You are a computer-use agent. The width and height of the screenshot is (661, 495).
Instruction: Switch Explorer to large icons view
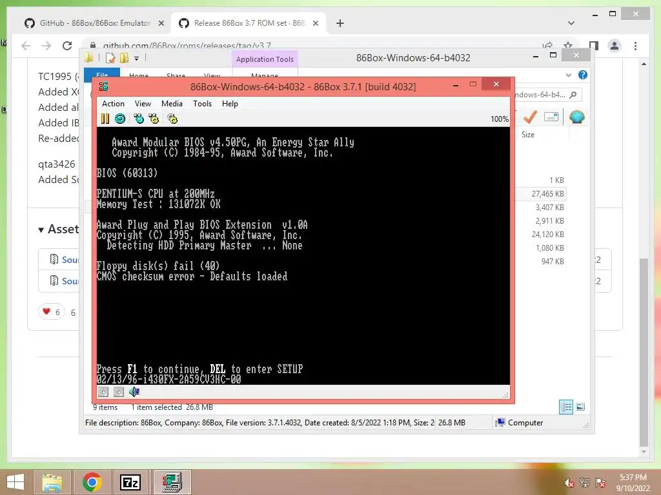(x=580, y=407)
